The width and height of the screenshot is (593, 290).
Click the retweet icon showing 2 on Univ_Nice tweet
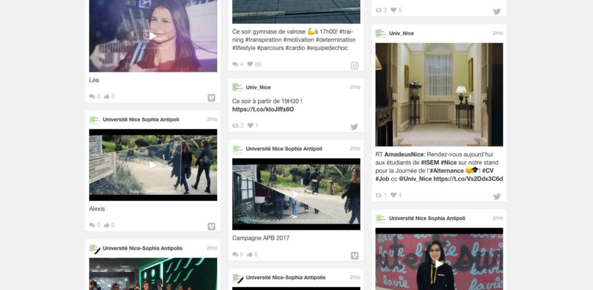pos(235,126)
